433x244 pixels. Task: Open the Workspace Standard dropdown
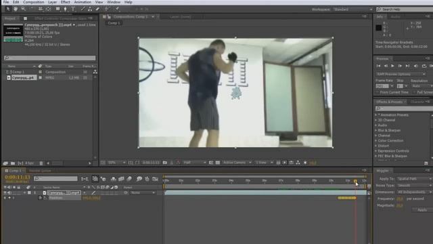pos(352,9)
